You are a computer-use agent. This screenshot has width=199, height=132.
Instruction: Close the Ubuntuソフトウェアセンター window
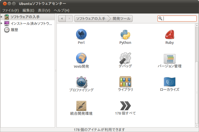5,4
